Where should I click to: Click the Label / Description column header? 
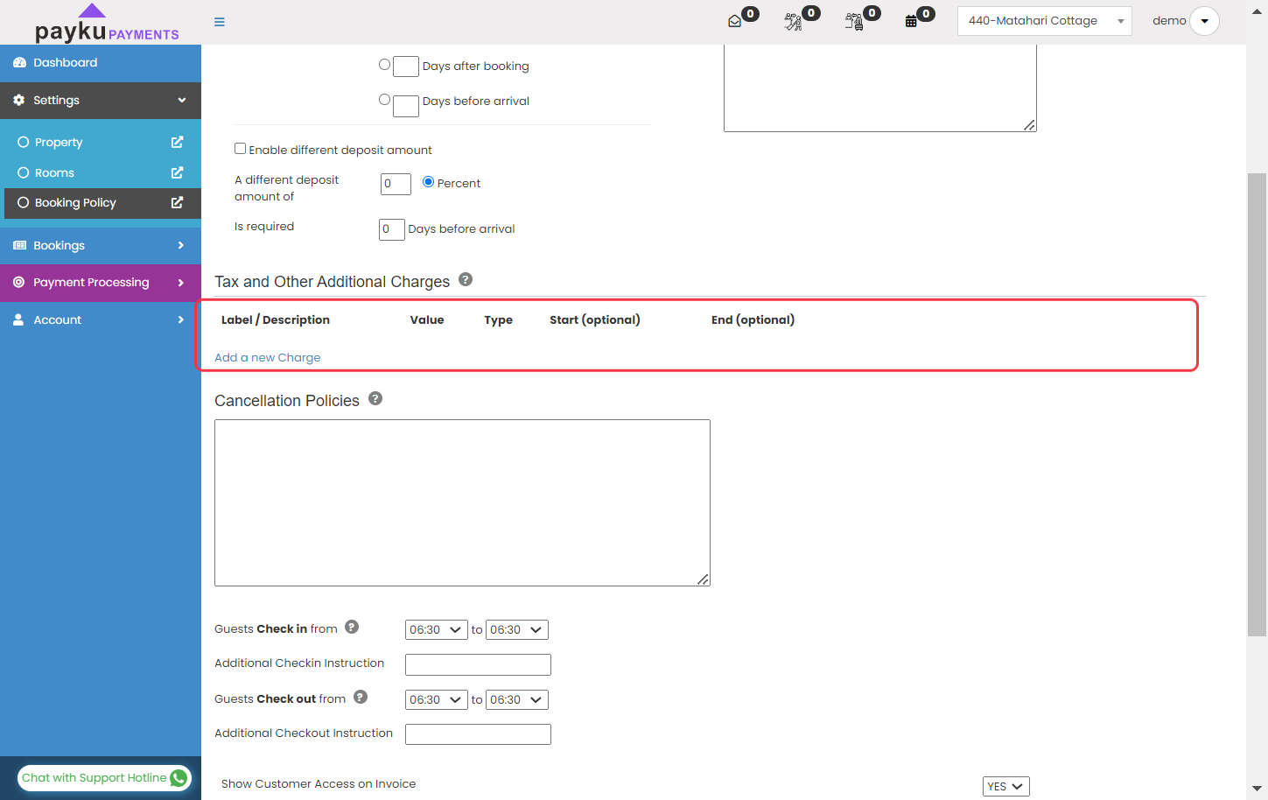click(276, 320)
